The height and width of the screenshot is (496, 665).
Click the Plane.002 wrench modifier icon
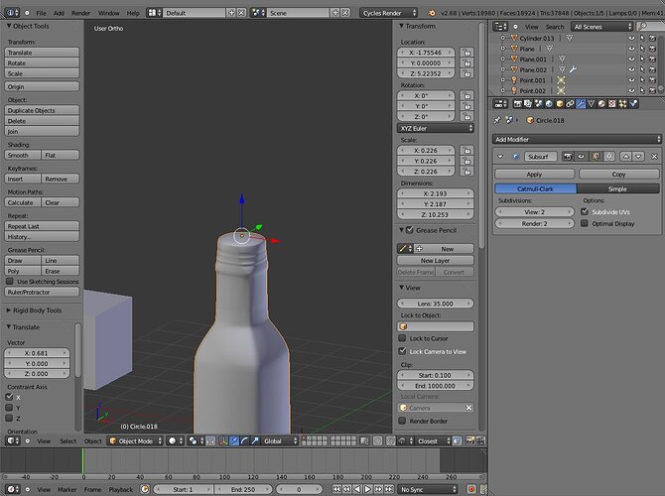tap(573, 69)
